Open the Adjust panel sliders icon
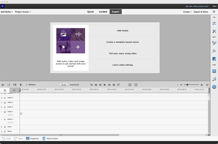Image resolution: width=218 pixels, height=144 pixels. pos(214,23)
